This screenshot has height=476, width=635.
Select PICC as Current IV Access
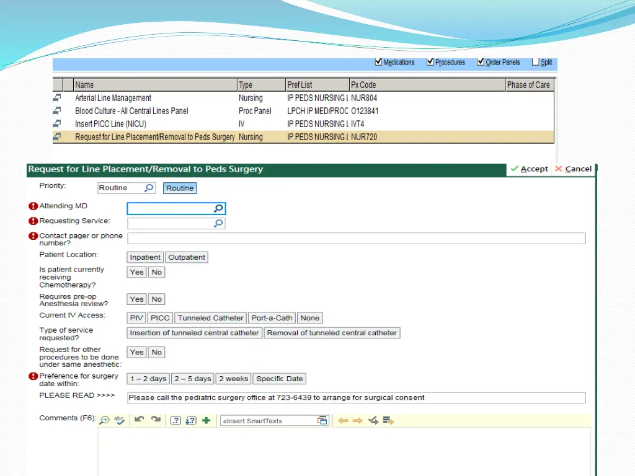[x=160, y=318]
